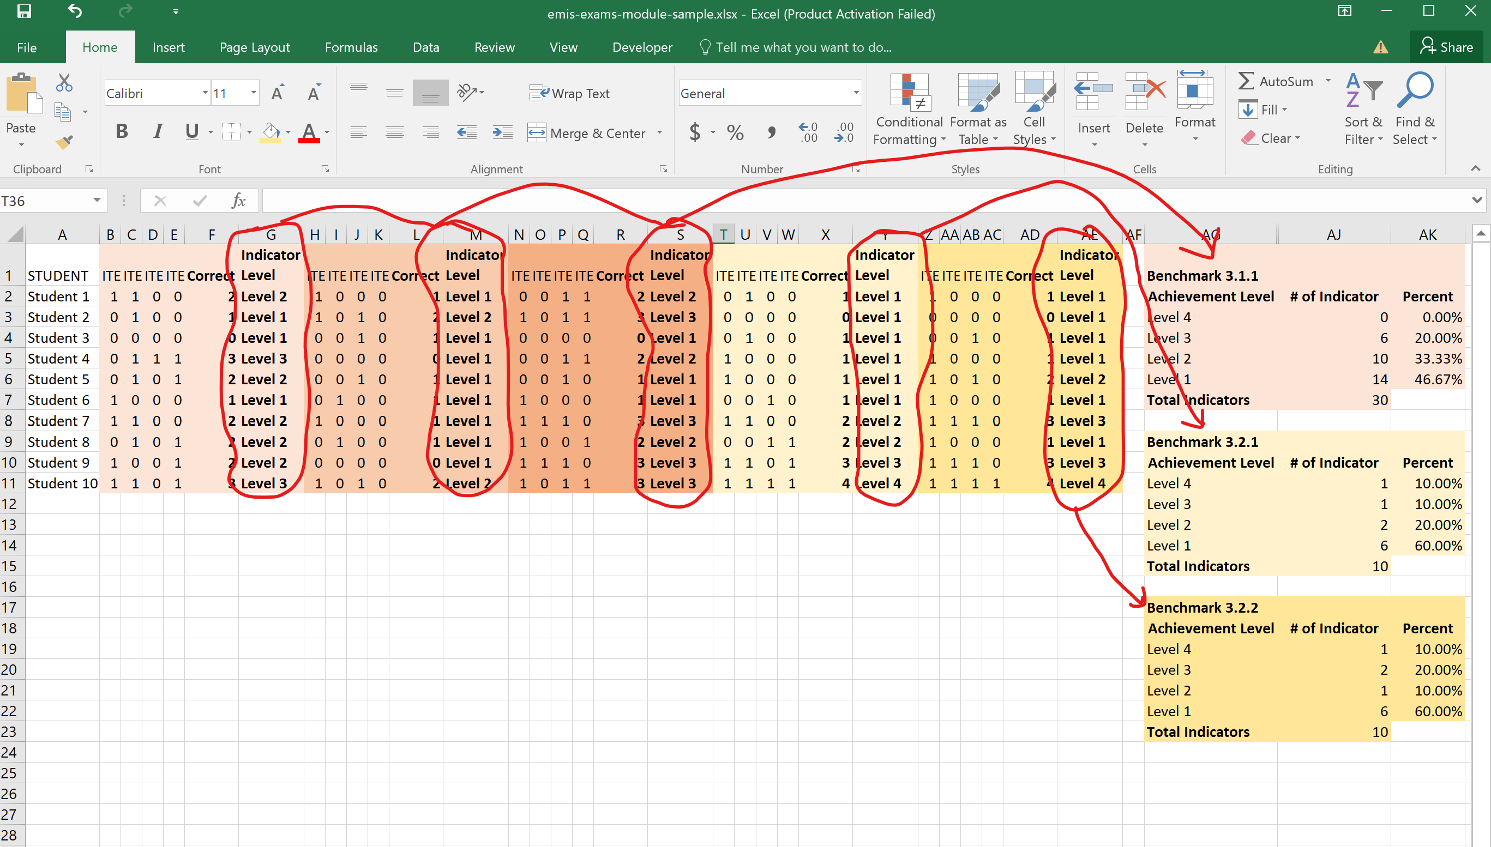Click the Insert Function fx icon

pos(238,201)
